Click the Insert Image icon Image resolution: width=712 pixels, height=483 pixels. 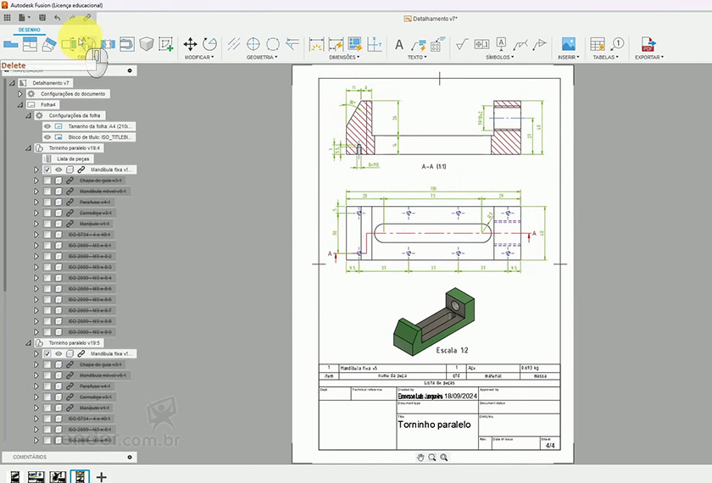568,44
